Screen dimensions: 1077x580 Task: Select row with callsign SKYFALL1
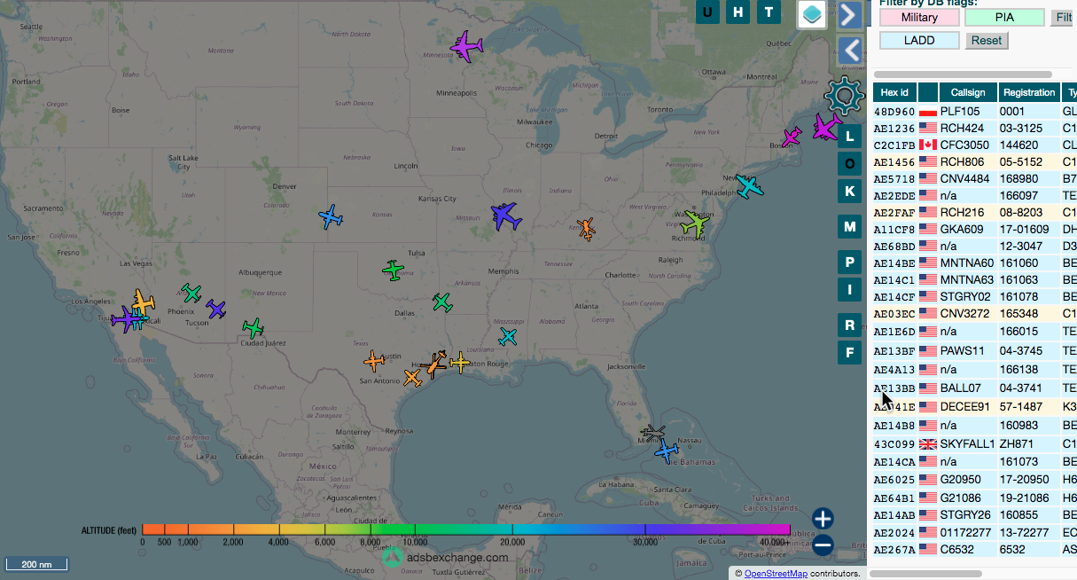point(975,444)
